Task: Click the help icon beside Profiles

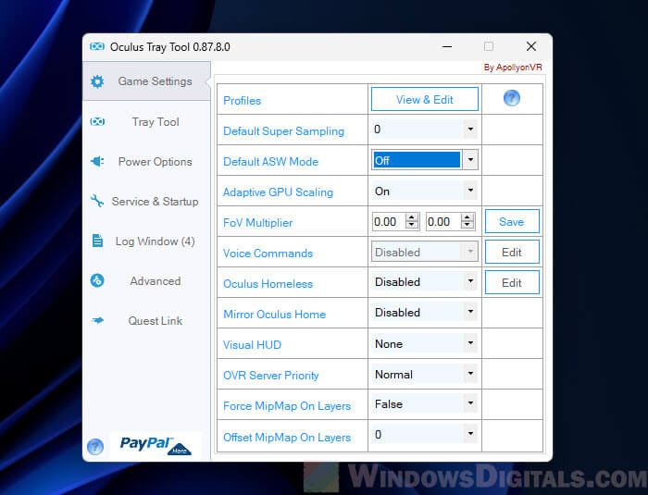Action: pos(512,98)
